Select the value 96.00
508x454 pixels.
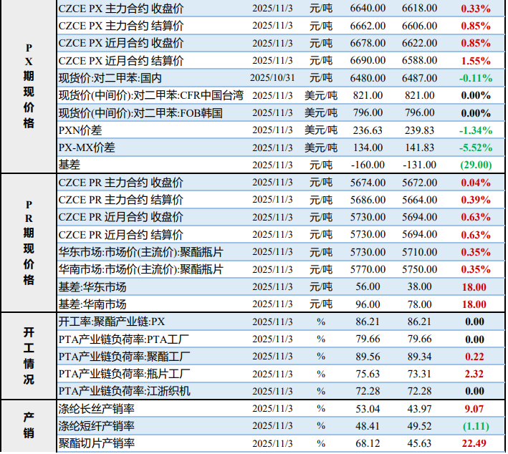coord(368,304)
